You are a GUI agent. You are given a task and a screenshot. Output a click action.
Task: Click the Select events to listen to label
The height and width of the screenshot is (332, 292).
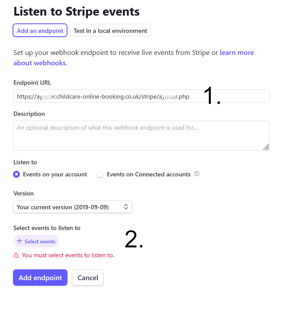tap(47, 228)
